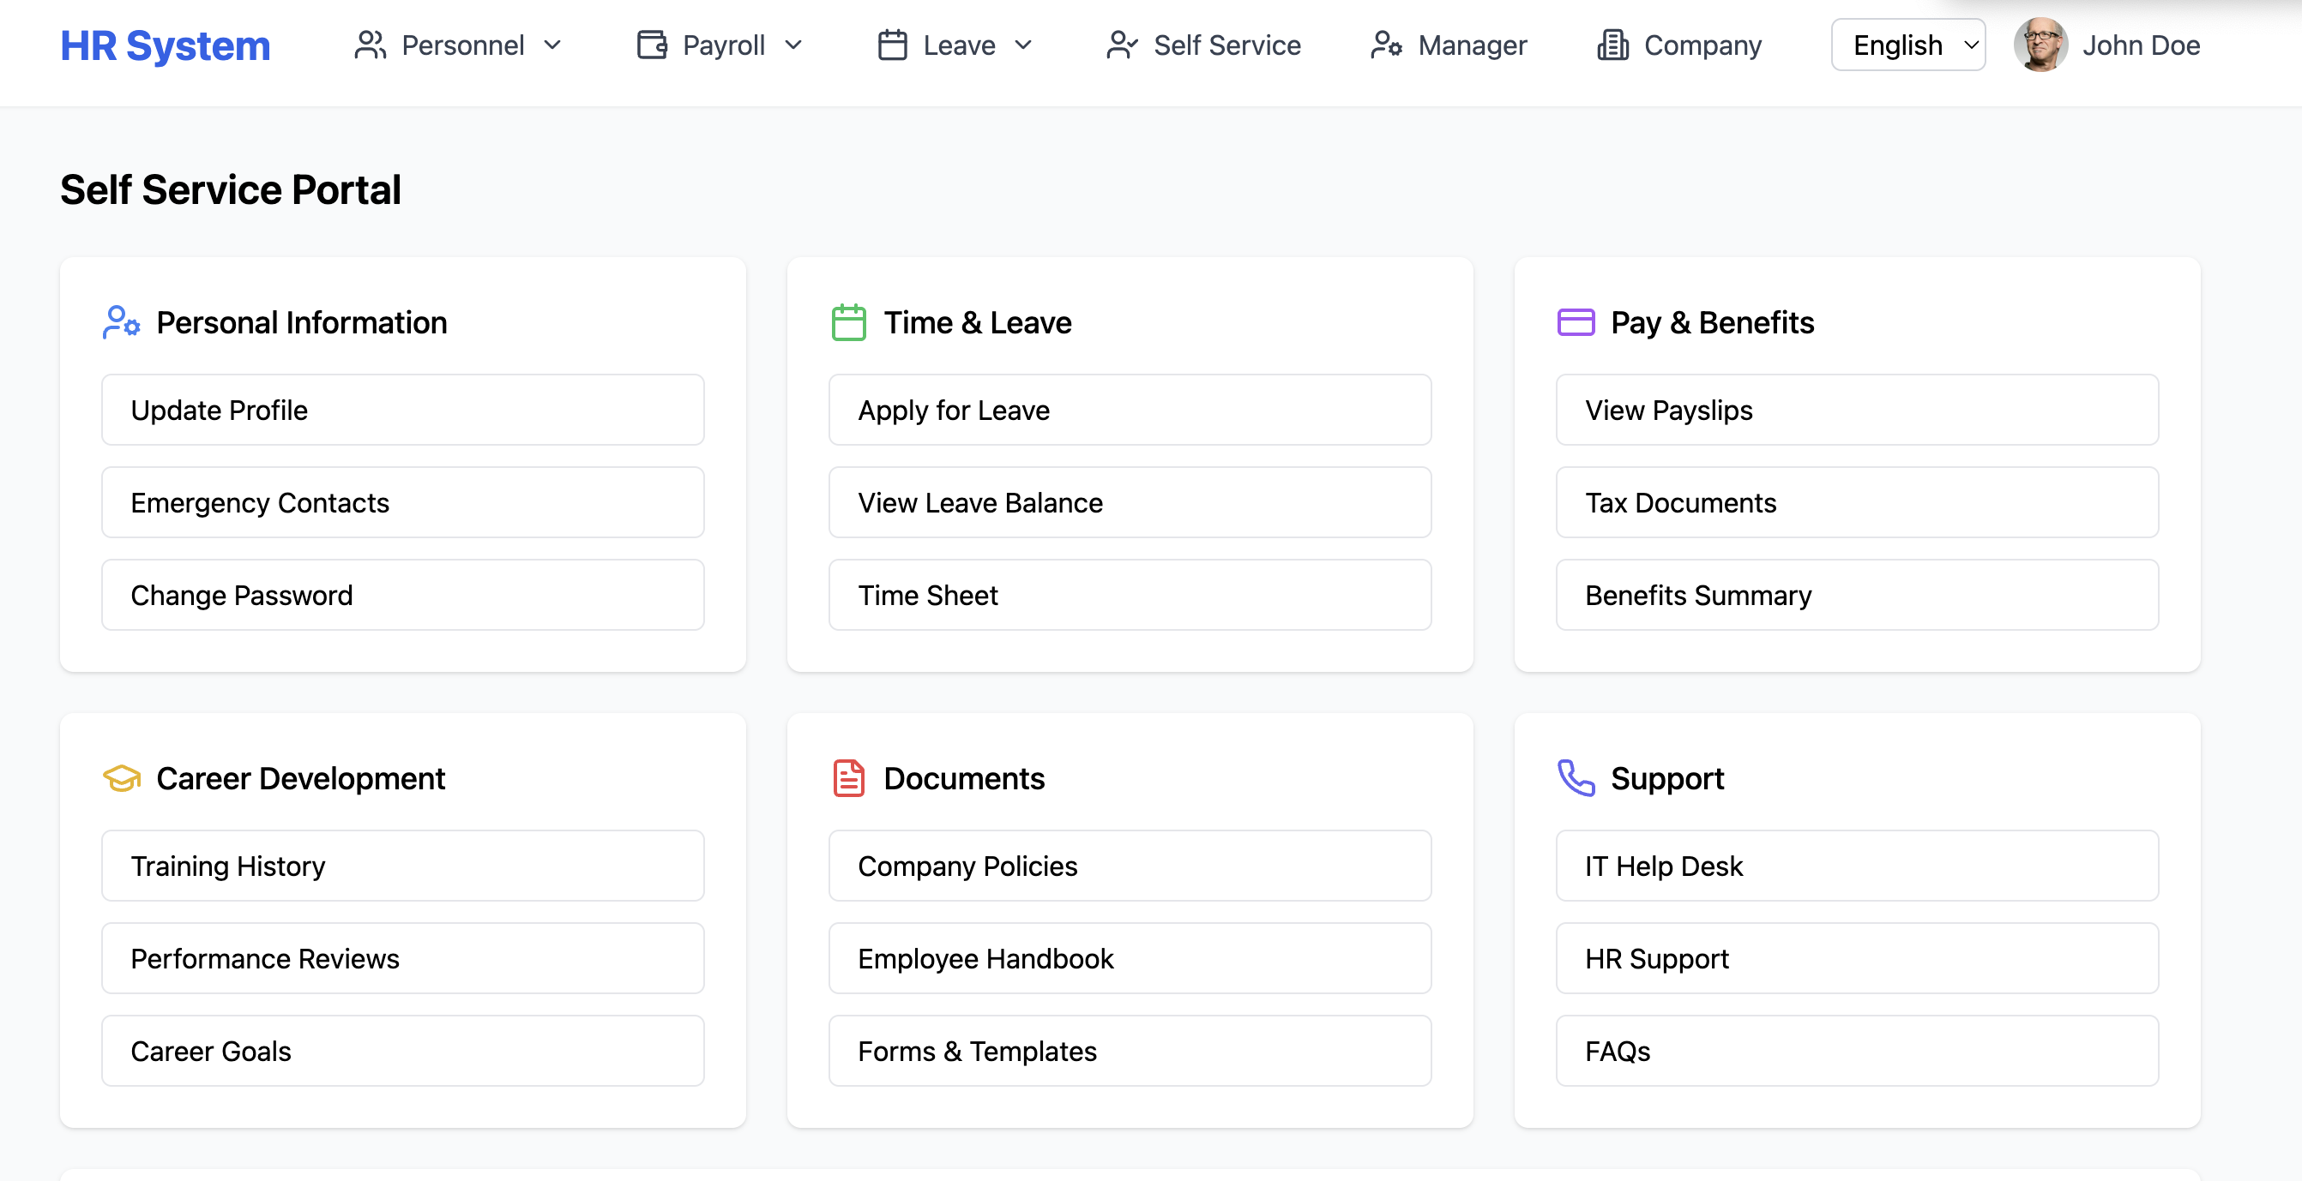
Task: Open Training History
Action: [x=403, y=866]
